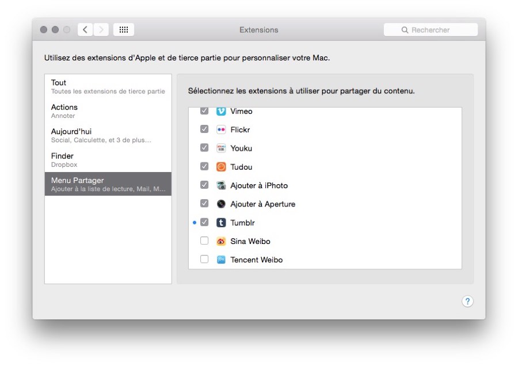
Task: Click the Tumblr icon
Action: (221, 223)
